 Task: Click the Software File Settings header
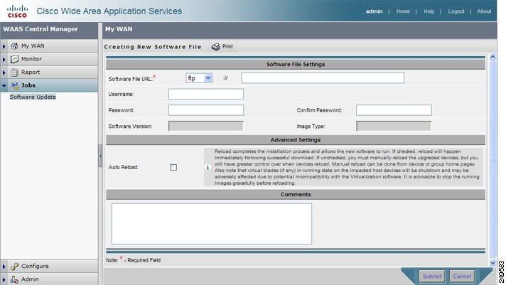click(296, 64)
